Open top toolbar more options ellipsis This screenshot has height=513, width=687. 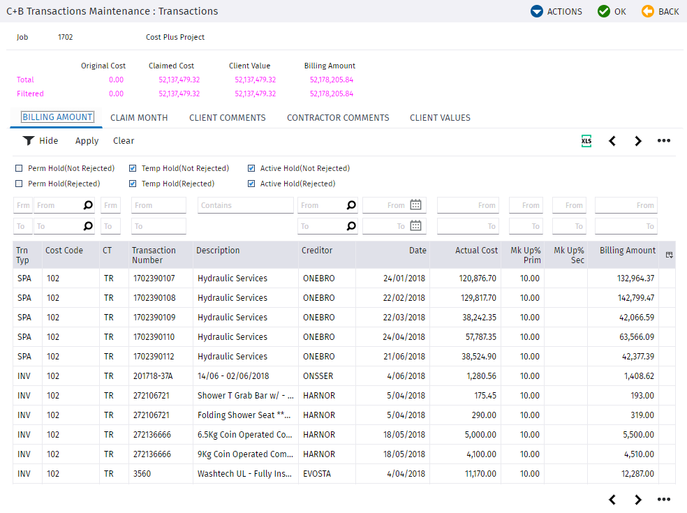coord(664,140)
